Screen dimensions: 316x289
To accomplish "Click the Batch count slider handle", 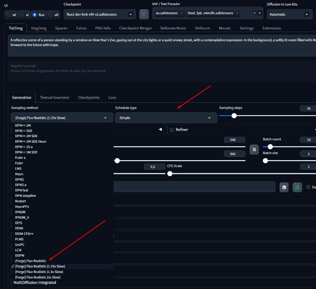I will pos(270,147).
